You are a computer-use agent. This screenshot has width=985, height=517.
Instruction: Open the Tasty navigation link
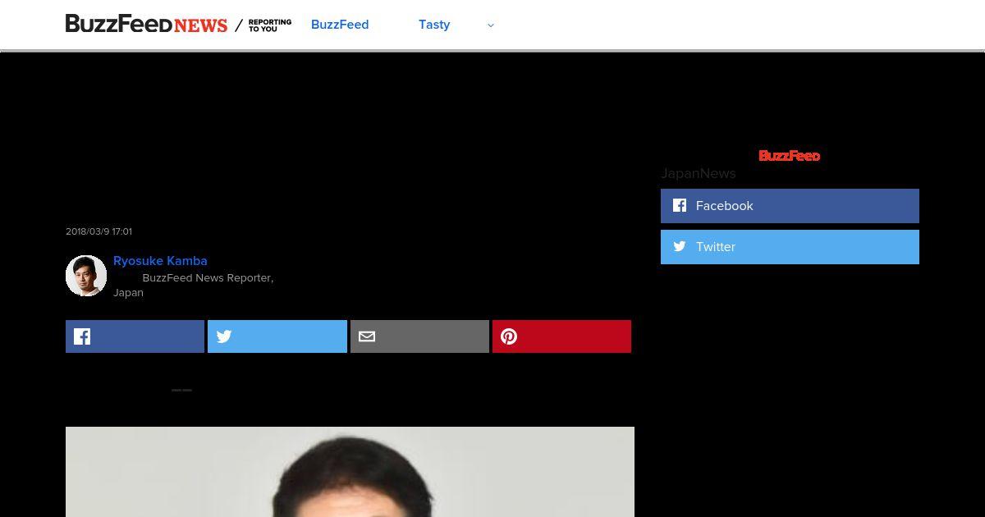click(434, 25)
